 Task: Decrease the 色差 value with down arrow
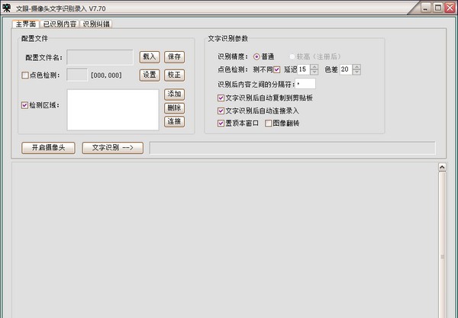tap(357, 72)
